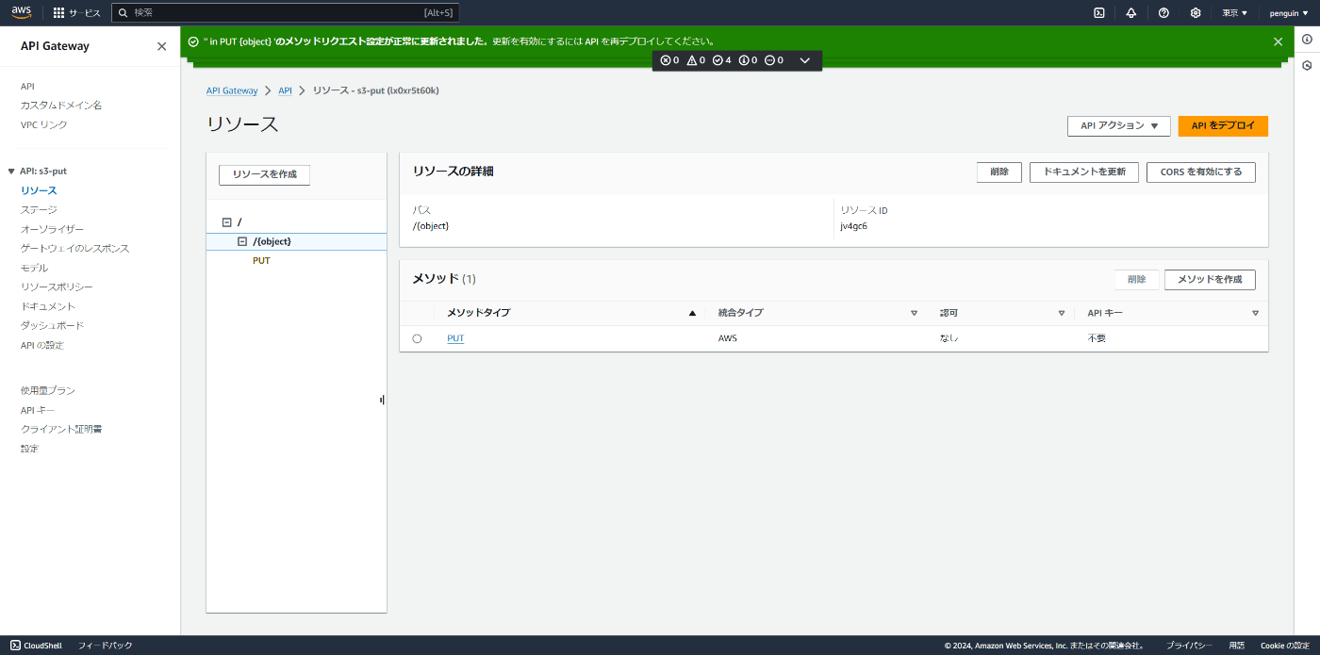The image size is (1320, 655).
Task: Go to API breadcrumb link
Action: [x=286, y=90]
